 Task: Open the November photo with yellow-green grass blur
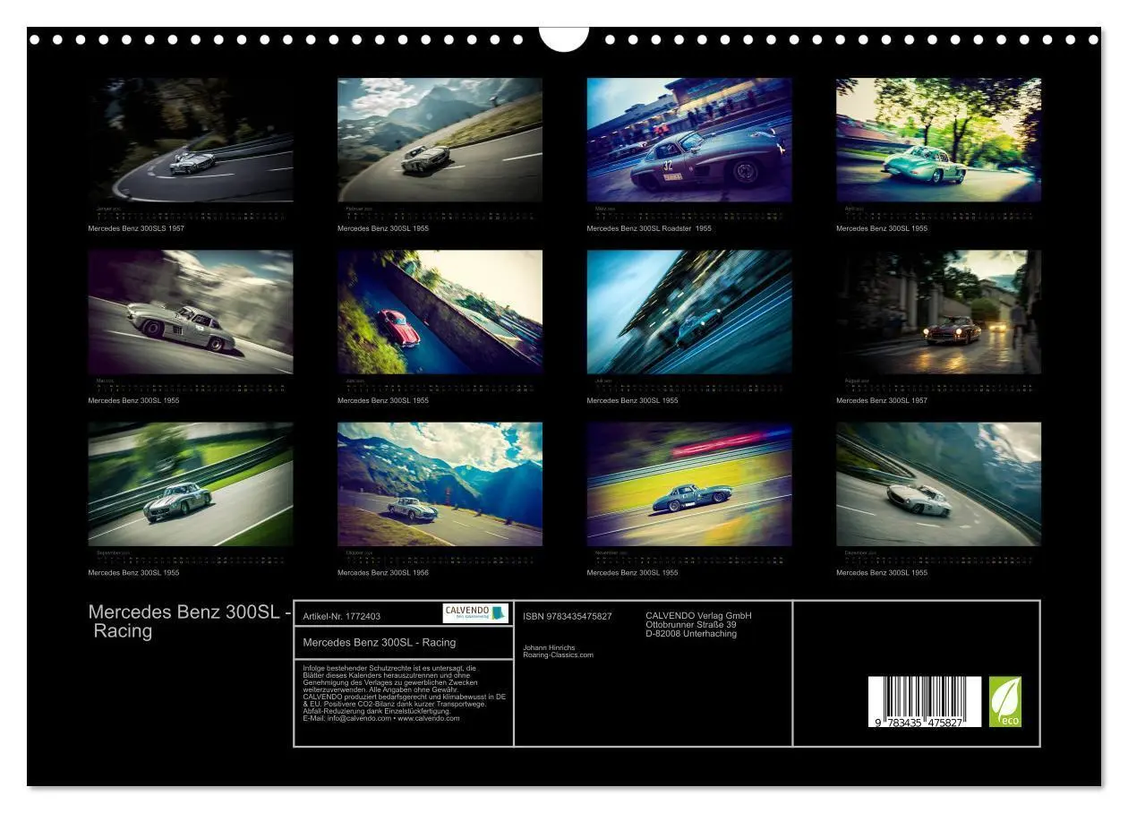[x=689, y=484]
